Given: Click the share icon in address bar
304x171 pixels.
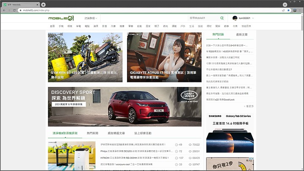Looking at the screenshot, I should pos(283,10).
